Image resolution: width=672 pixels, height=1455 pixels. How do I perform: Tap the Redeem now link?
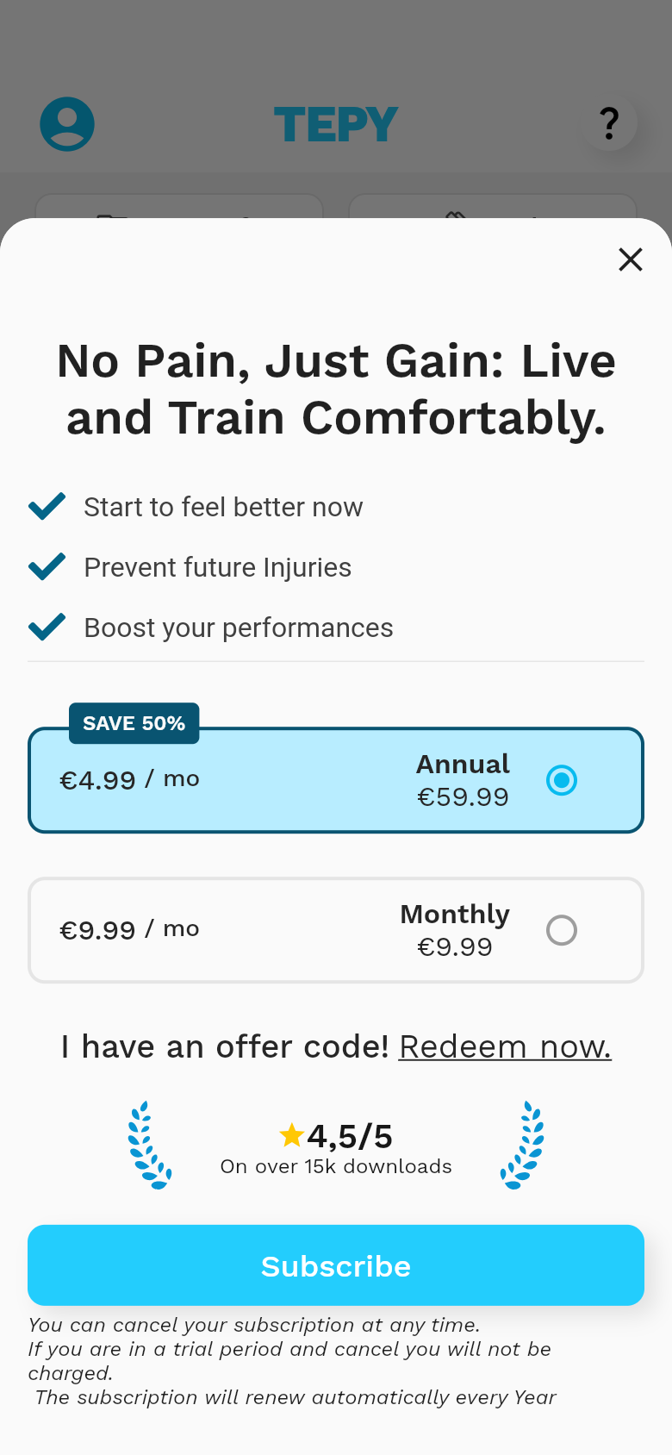point(505,1046)
